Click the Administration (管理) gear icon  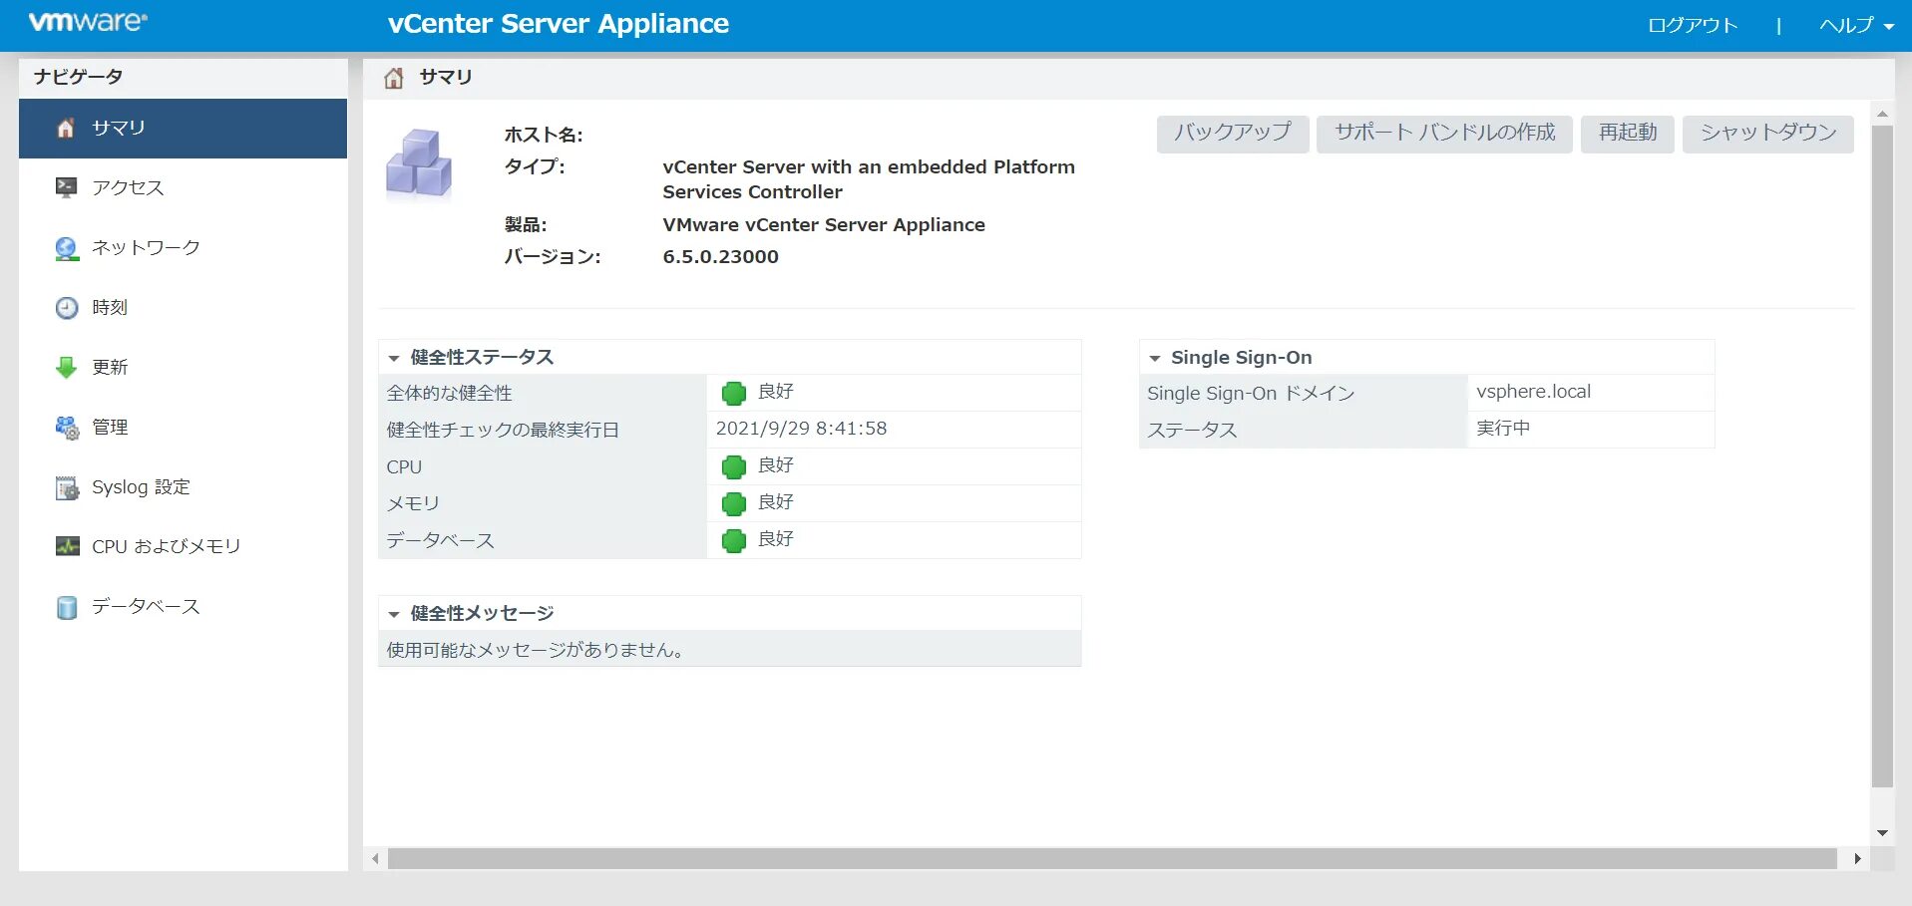tap(66, 428)
